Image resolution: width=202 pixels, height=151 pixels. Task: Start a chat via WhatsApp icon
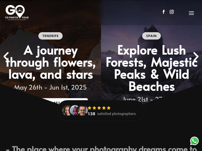194,141
